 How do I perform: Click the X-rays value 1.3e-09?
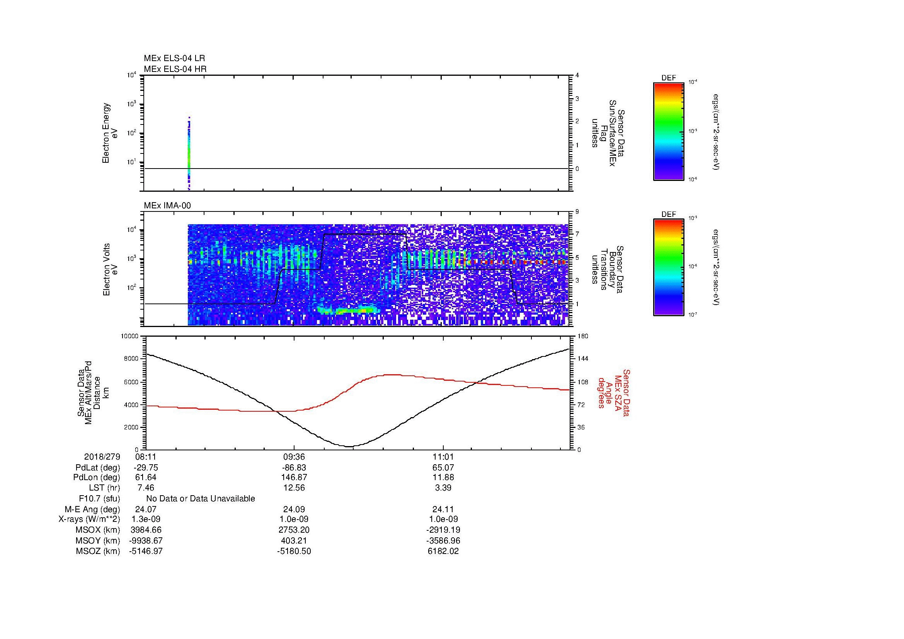[x=146, y=519]
